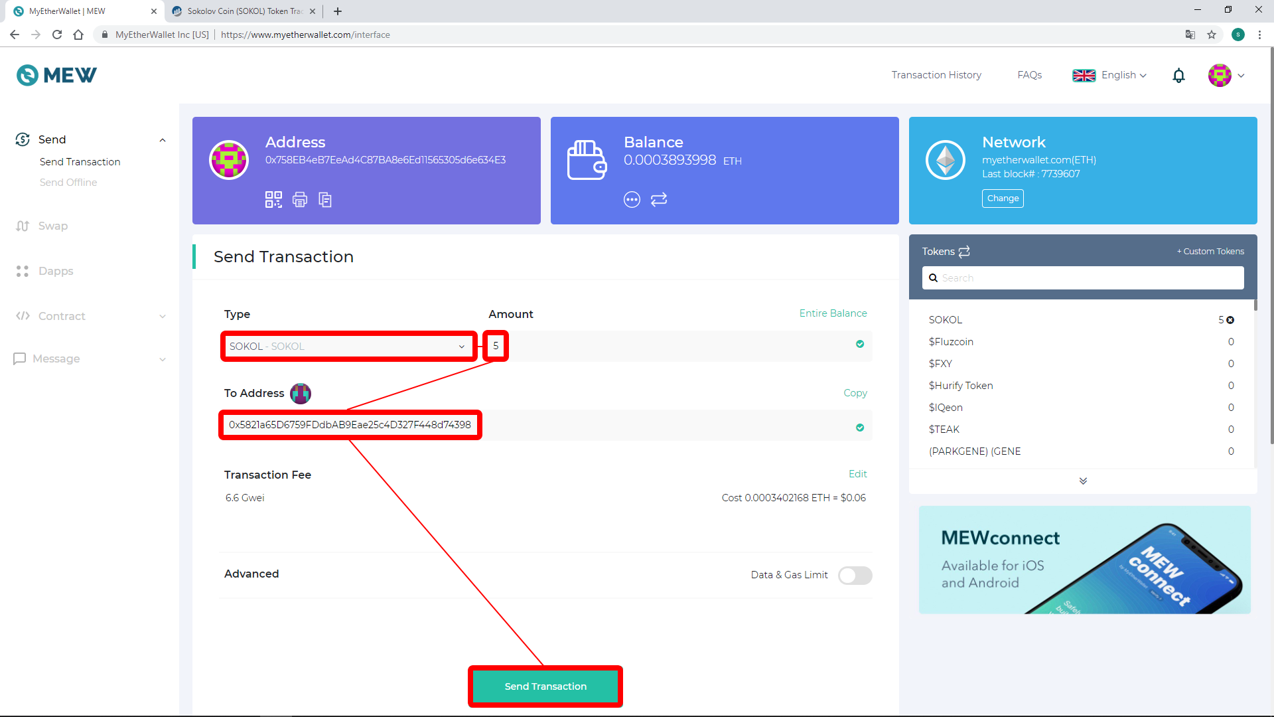Click the search magnifier in Tokens panel
The image size is (1274, 717).
click(933, 278)
